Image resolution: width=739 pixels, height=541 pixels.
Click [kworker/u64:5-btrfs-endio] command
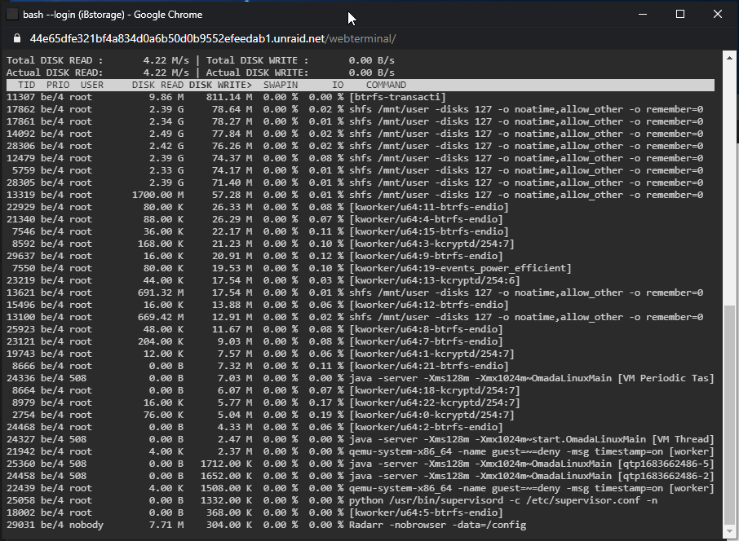coord(426,513)
